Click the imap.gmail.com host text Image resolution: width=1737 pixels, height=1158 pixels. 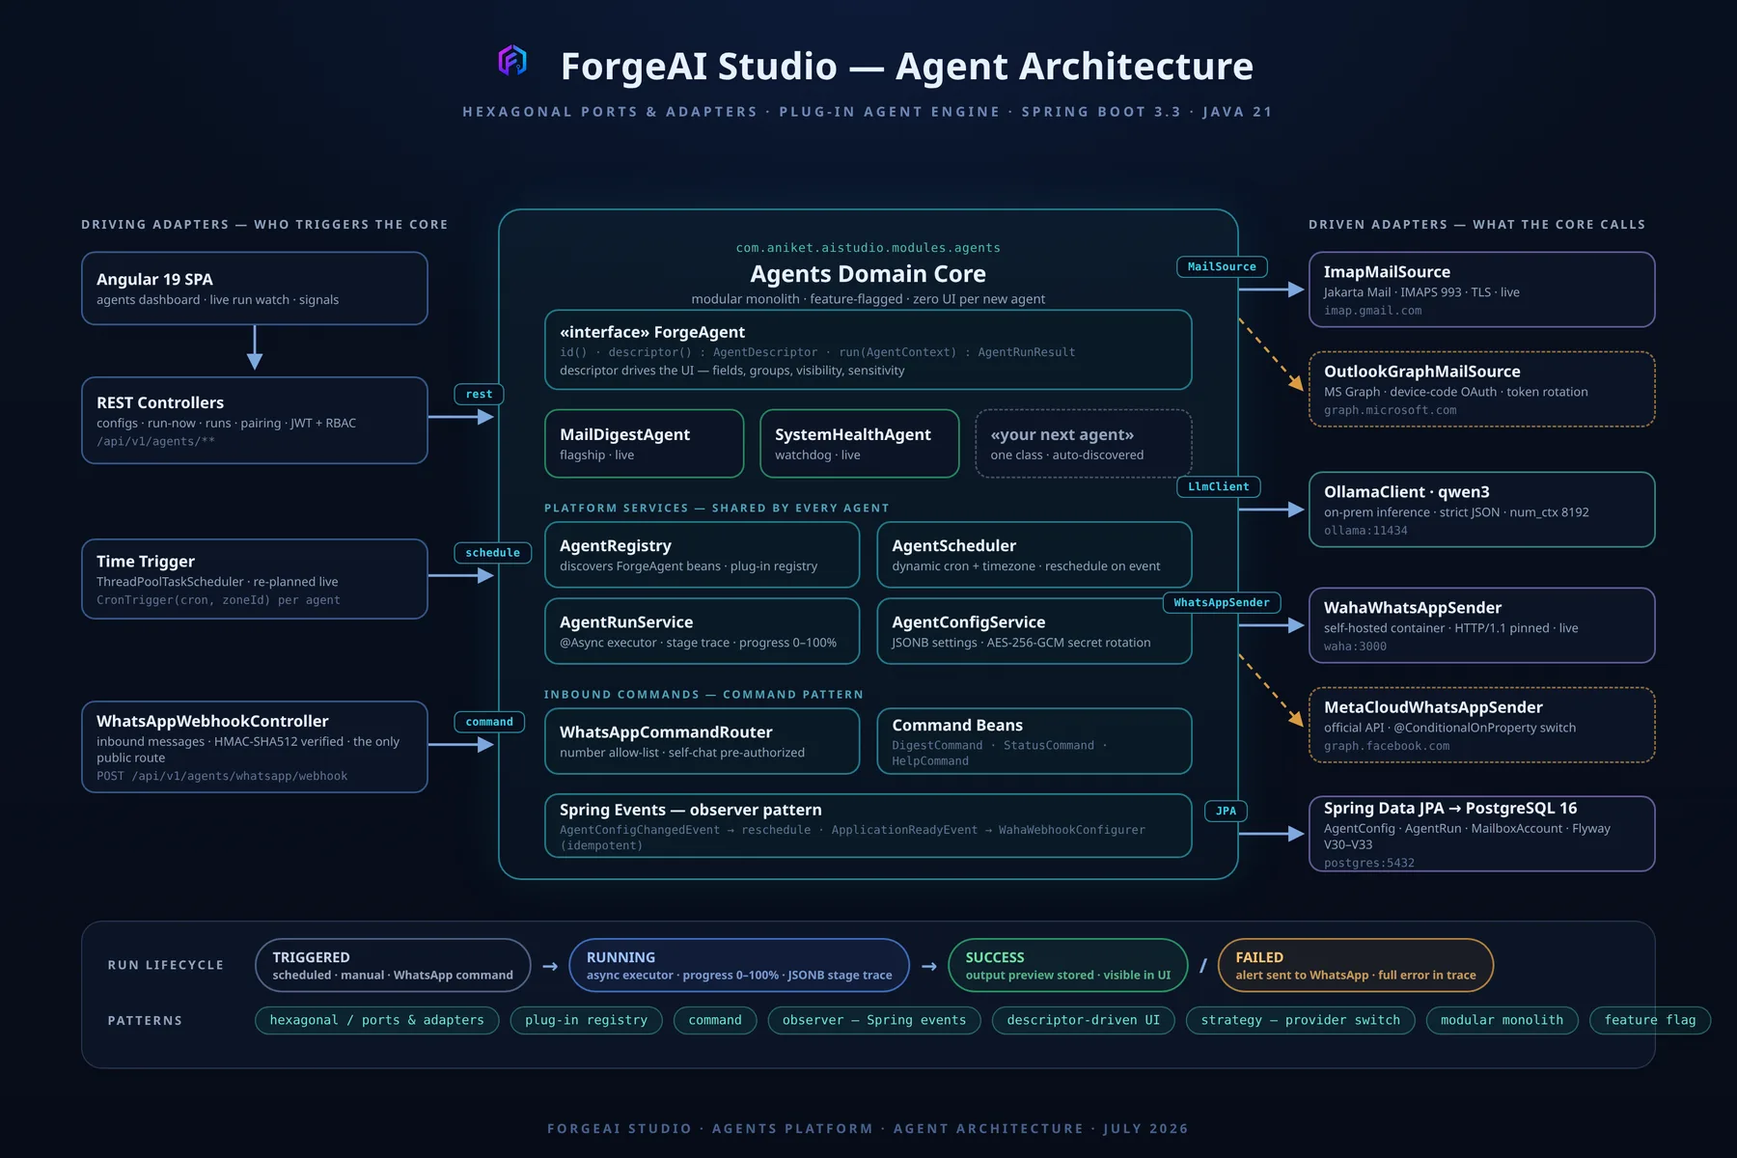1372,311
